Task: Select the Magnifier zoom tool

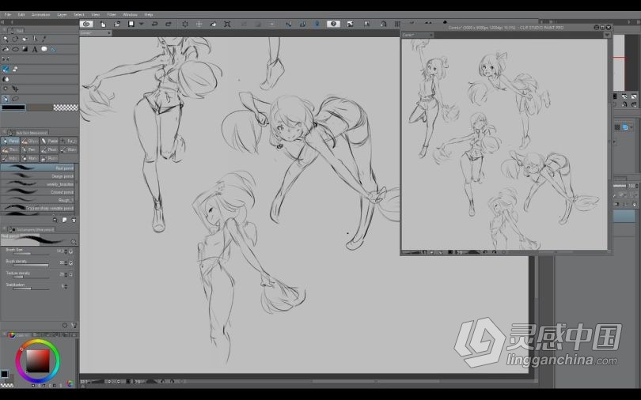Action: tap(6, 40)
